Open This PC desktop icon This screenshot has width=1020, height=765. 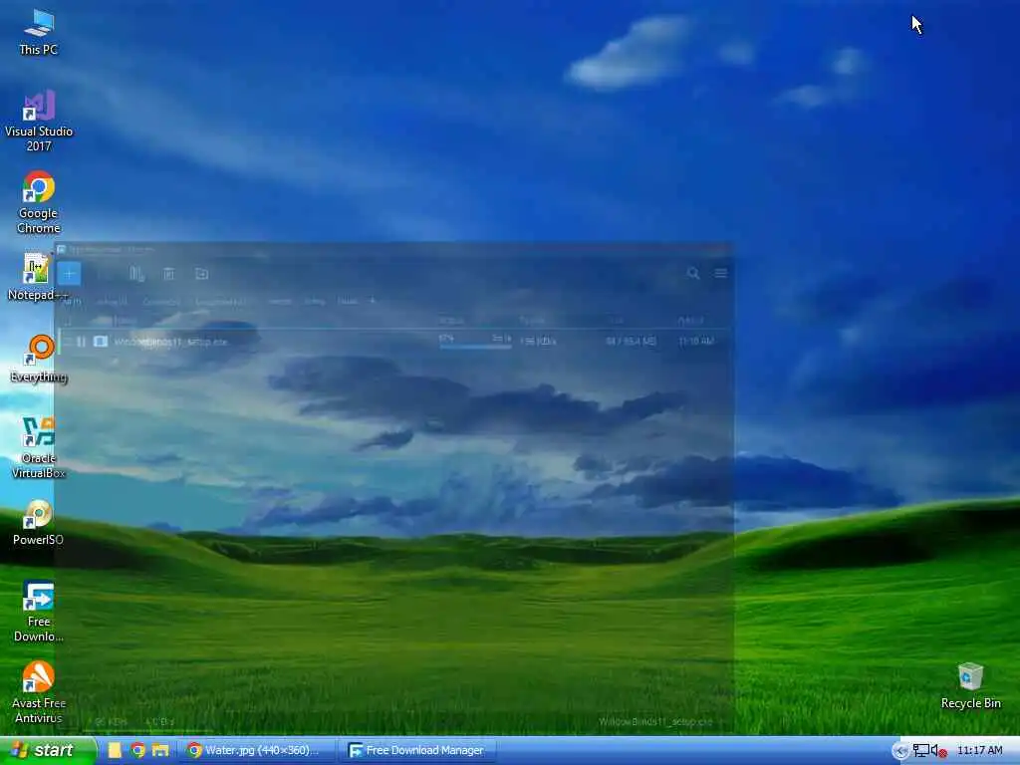pos(39,33)
